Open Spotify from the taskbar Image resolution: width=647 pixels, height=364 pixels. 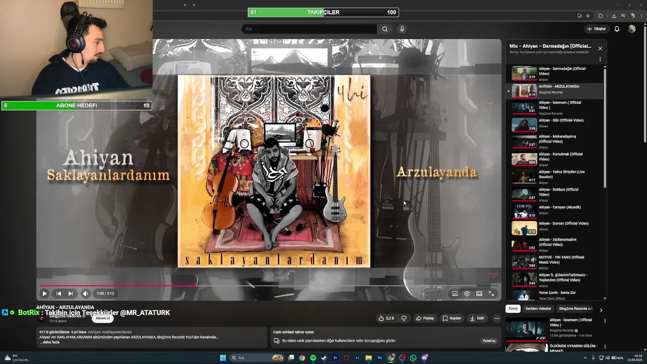313,358
